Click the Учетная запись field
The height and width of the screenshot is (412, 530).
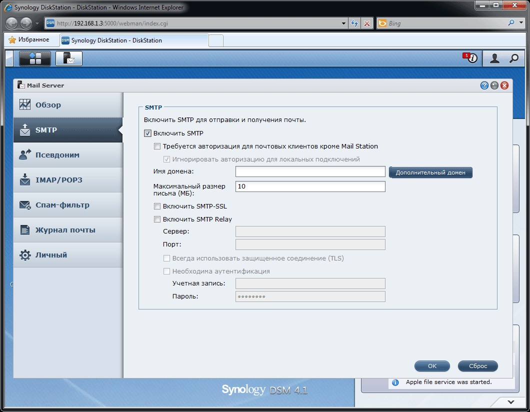click(310, 283)
